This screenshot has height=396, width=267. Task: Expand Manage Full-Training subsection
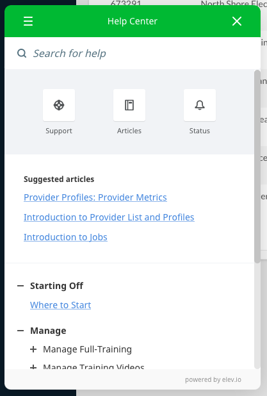click(33, 349)
